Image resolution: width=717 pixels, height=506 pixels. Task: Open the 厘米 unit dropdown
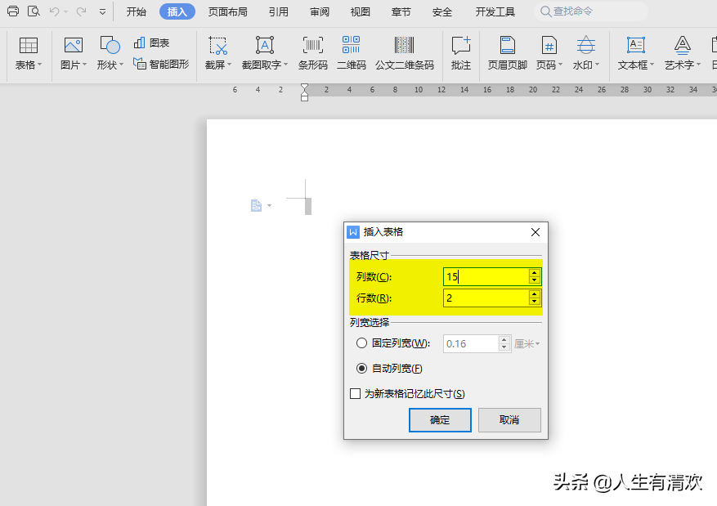[x=527, y=343]
